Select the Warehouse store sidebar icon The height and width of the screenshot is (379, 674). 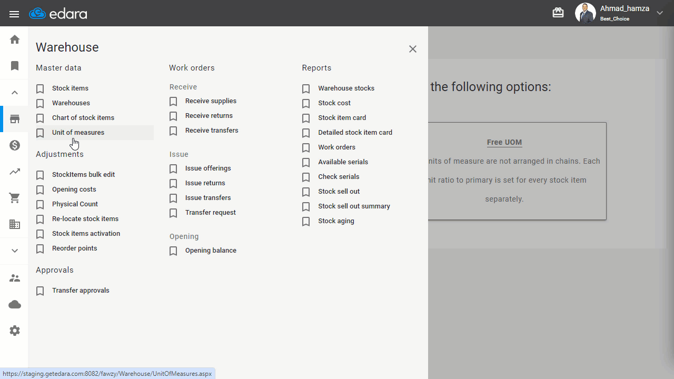(15, 119)
